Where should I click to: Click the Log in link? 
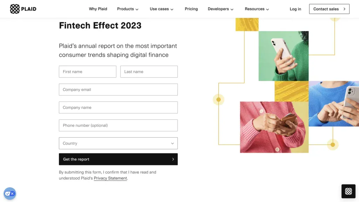tap(295, 9)
